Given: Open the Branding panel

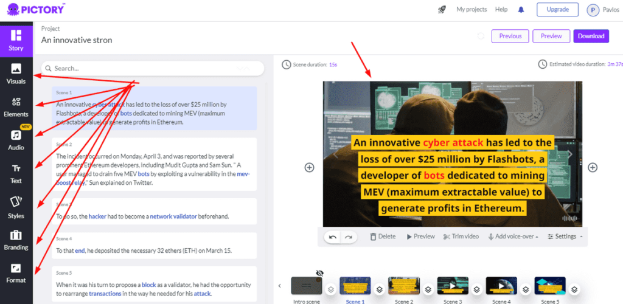Looking at the screenshot, I should (x=16, y=241).
